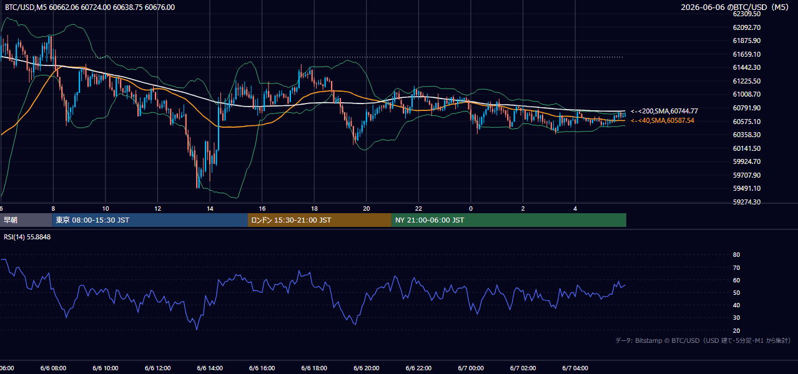Click the 6/6 16:00 time label
Viewport: 798px width, 374px height.
point(262,368)
